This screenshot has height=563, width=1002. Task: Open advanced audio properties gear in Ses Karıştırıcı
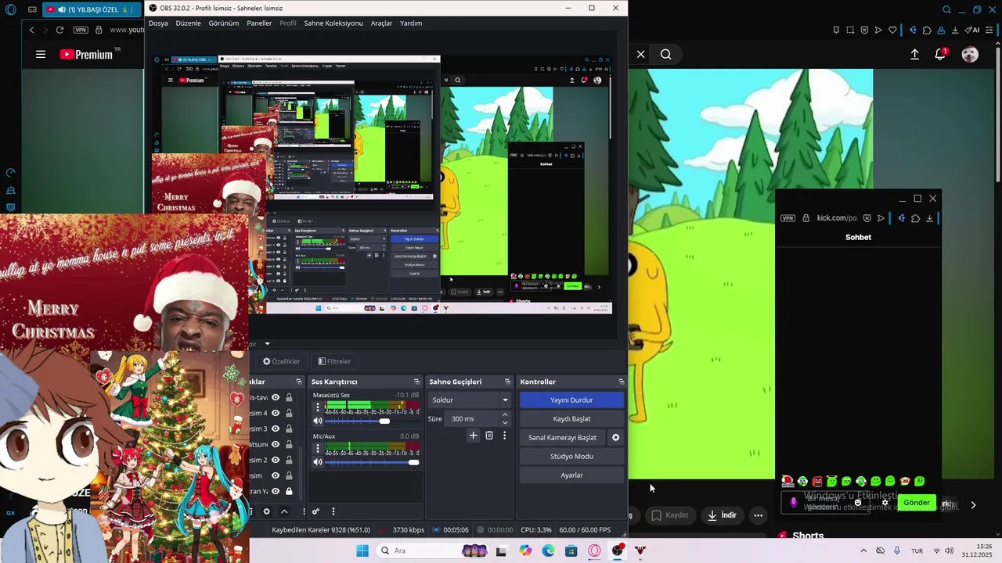pos(315,511)
